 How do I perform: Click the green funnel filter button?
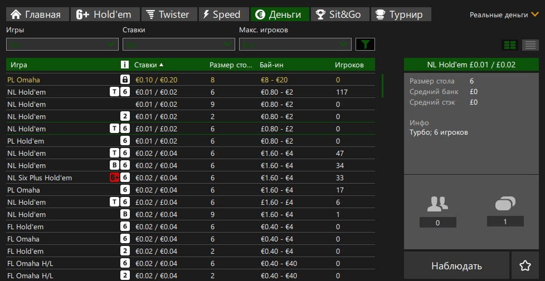click(365, 45)
